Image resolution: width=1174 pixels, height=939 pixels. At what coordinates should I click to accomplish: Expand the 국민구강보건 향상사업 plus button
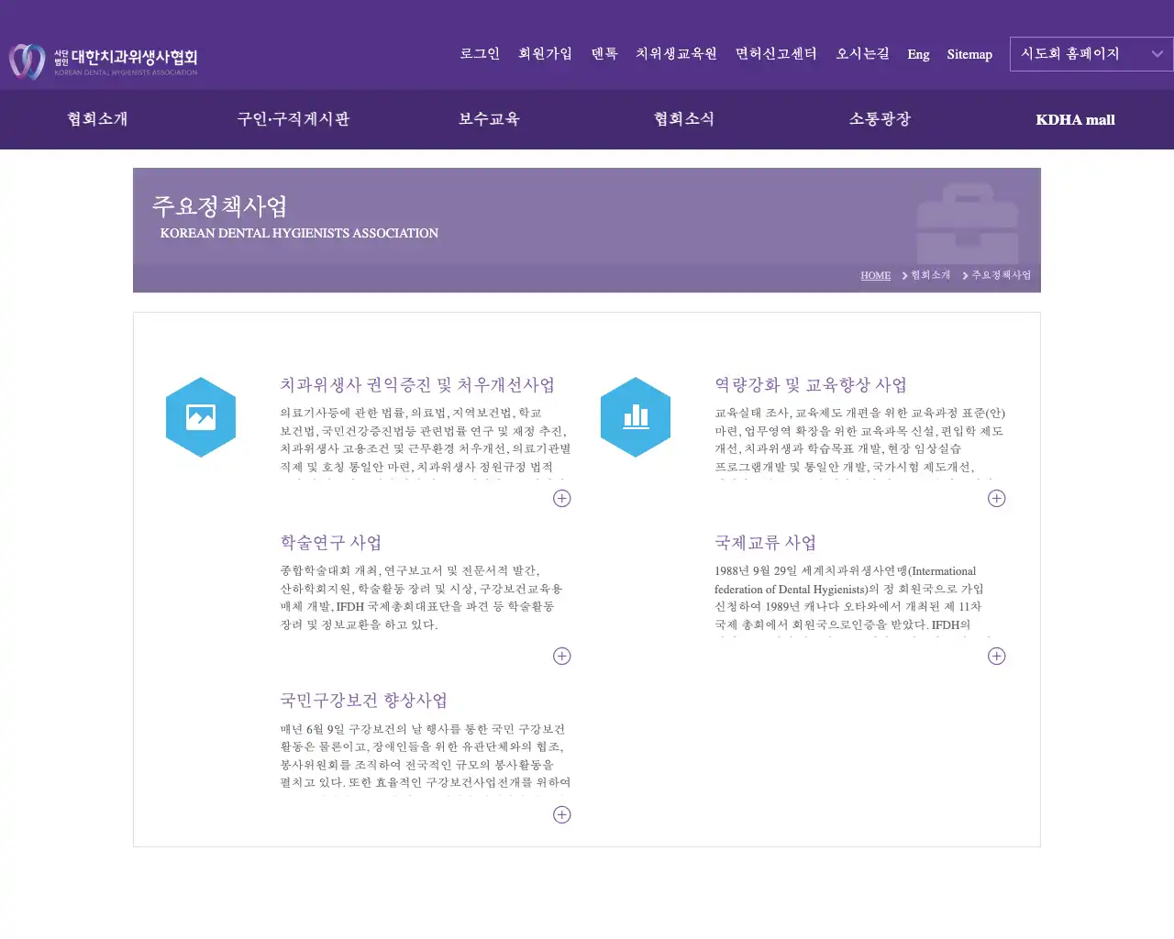point(561,814)
